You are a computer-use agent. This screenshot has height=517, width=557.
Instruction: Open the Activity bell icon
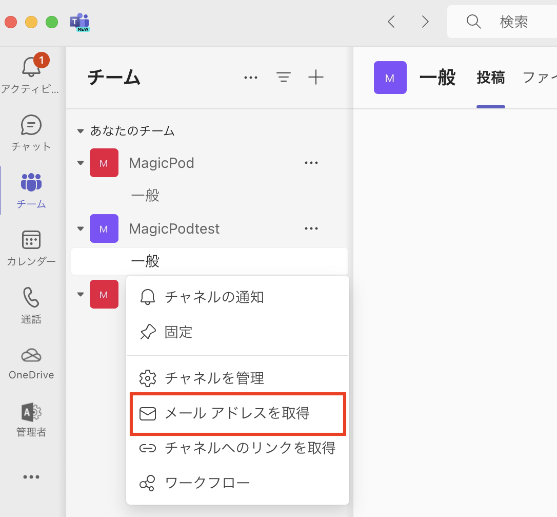[x=31, y=66]
